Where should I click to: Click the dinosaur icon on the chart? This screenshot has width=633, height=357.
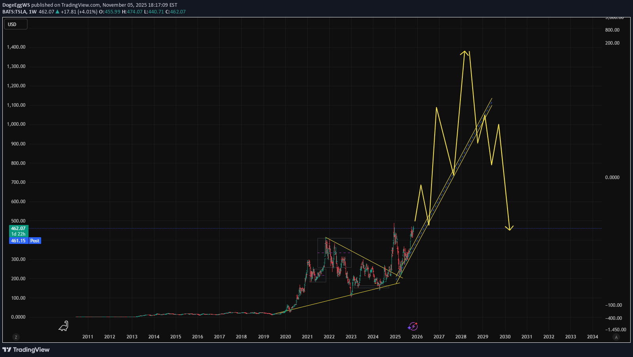(64, 326)
